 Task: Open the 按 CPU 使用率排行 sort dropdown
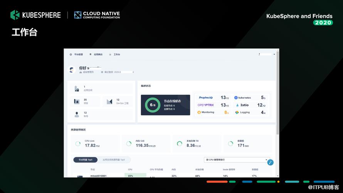(x=236, y=160)
